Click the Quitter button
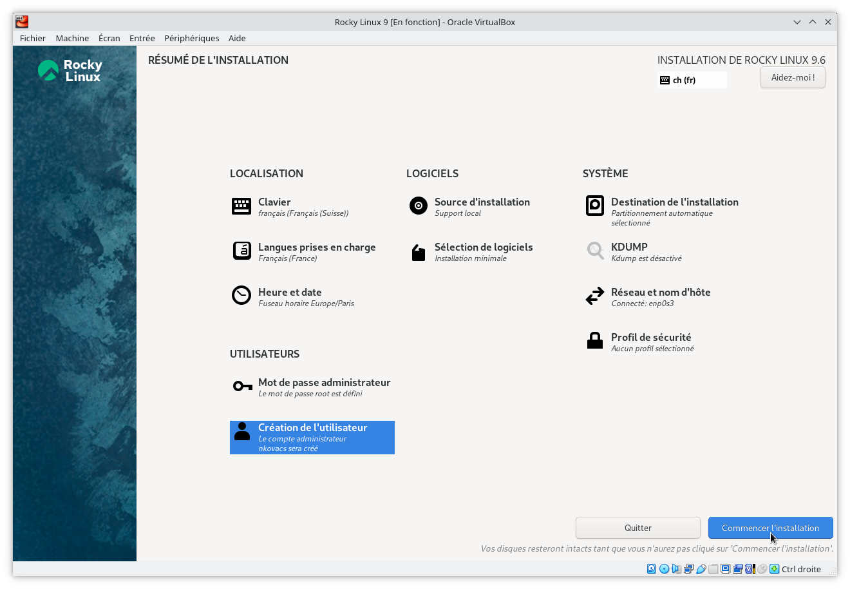Screen dimensions: 850x589 point(637,528)
